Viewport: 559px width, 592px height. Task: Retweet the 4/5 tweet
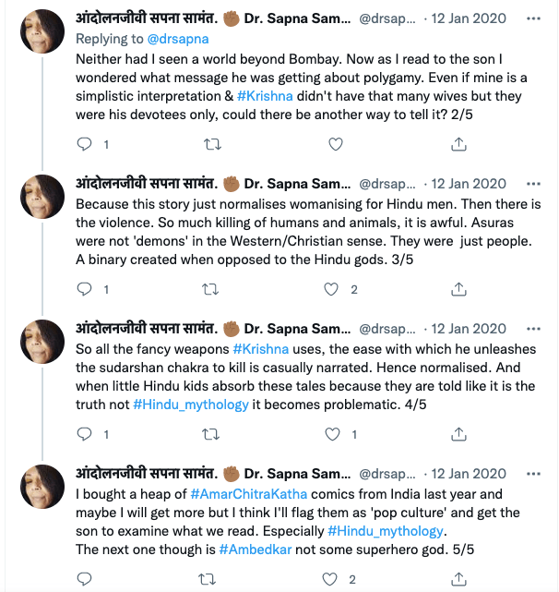pyautogui.click(x=211, y=434)
